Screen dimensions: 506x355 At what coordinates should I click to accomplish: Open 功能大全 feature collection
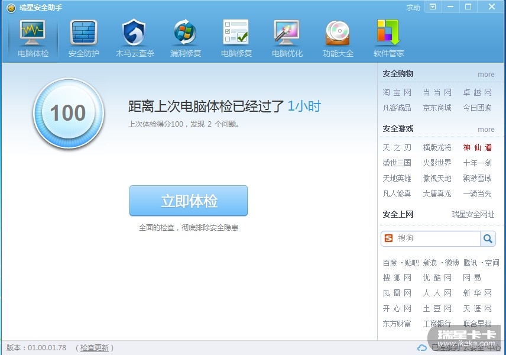tap(338, 39)
